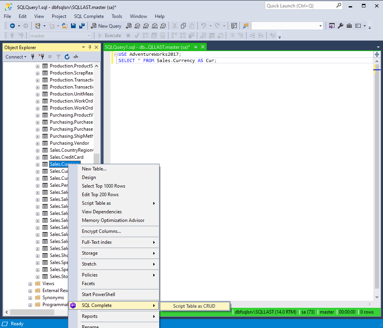Screen dimensions: 383x328
Task: Click the New Query toolbar button
Action: [x=106, y=26]
